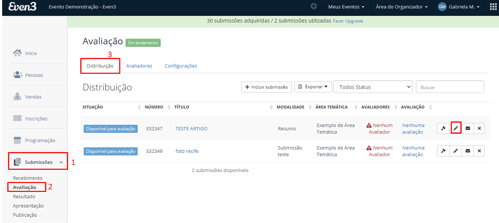499x223 pixels.
Task: Open Apresentação submenu item
Action: pos(29,206)
